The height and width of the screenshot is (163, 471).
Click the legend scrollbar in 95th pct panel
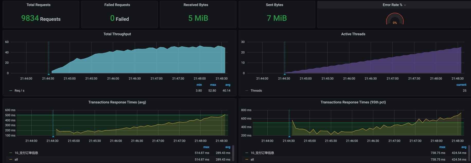click(x=469, y=153)
